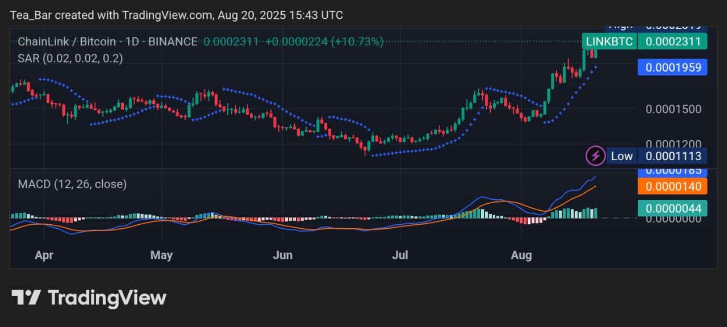Screen dimensions: 727x327
Task: Click the green 0.0000044 histogram value
Action: pos(672,208)
